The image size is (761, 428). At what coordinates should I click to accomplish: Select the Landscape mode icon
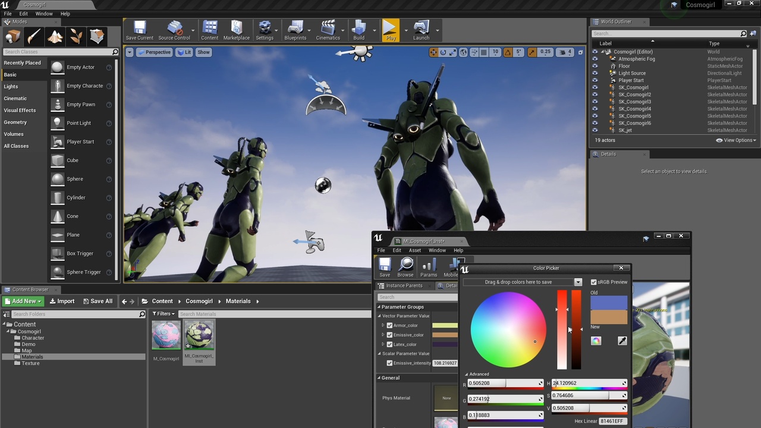tap(55, 37)
